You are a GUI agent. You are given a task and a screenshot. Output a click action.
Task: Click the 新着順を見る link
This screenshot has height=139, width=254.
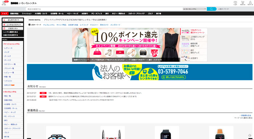[x=246, y=116]
